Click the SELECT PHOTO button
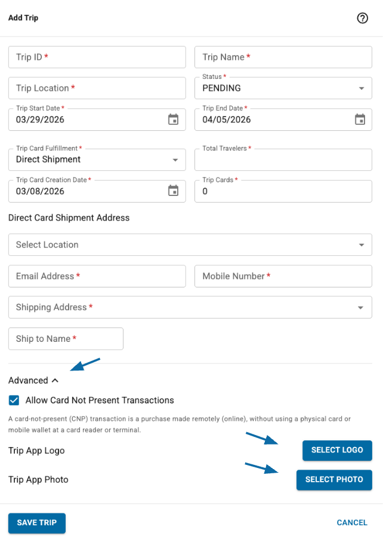The width and height of the screenshot is (383, 545). coord(334,480)
